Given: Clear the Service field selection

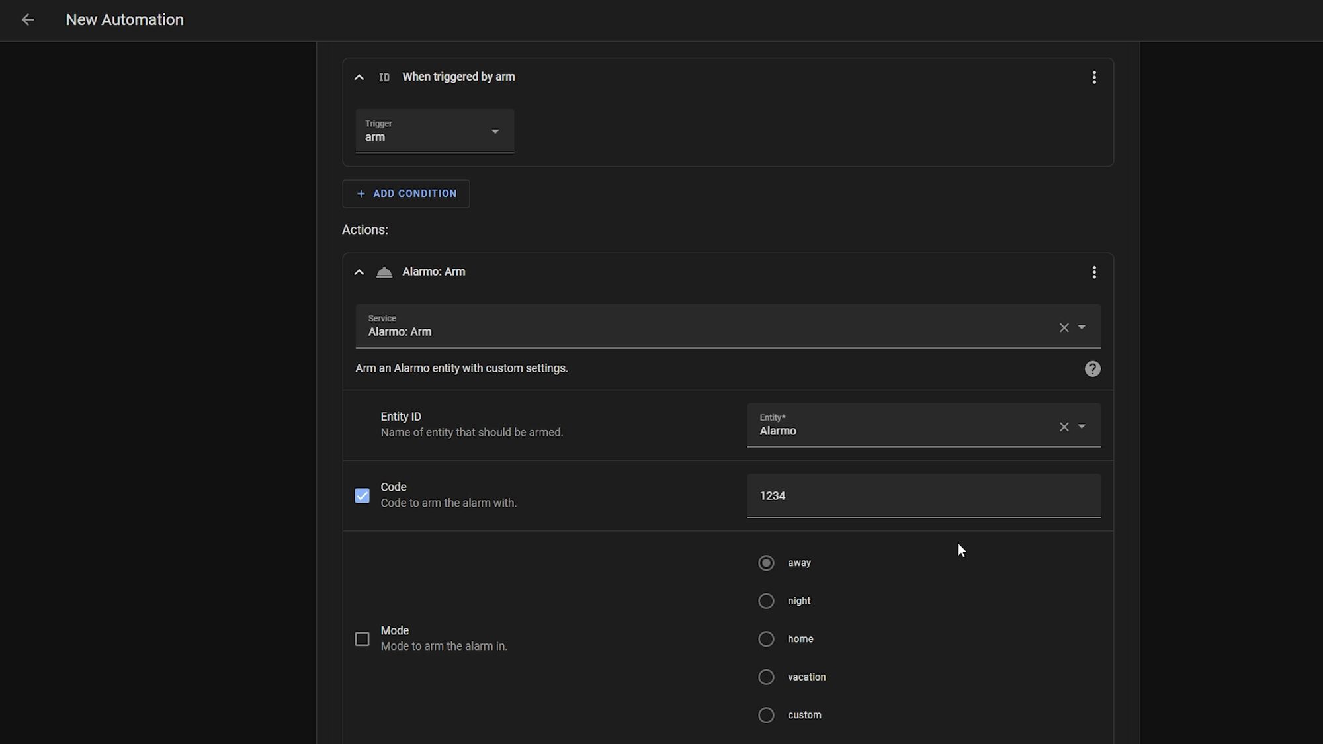Looking at the screenshot, I should [1064, 327].
